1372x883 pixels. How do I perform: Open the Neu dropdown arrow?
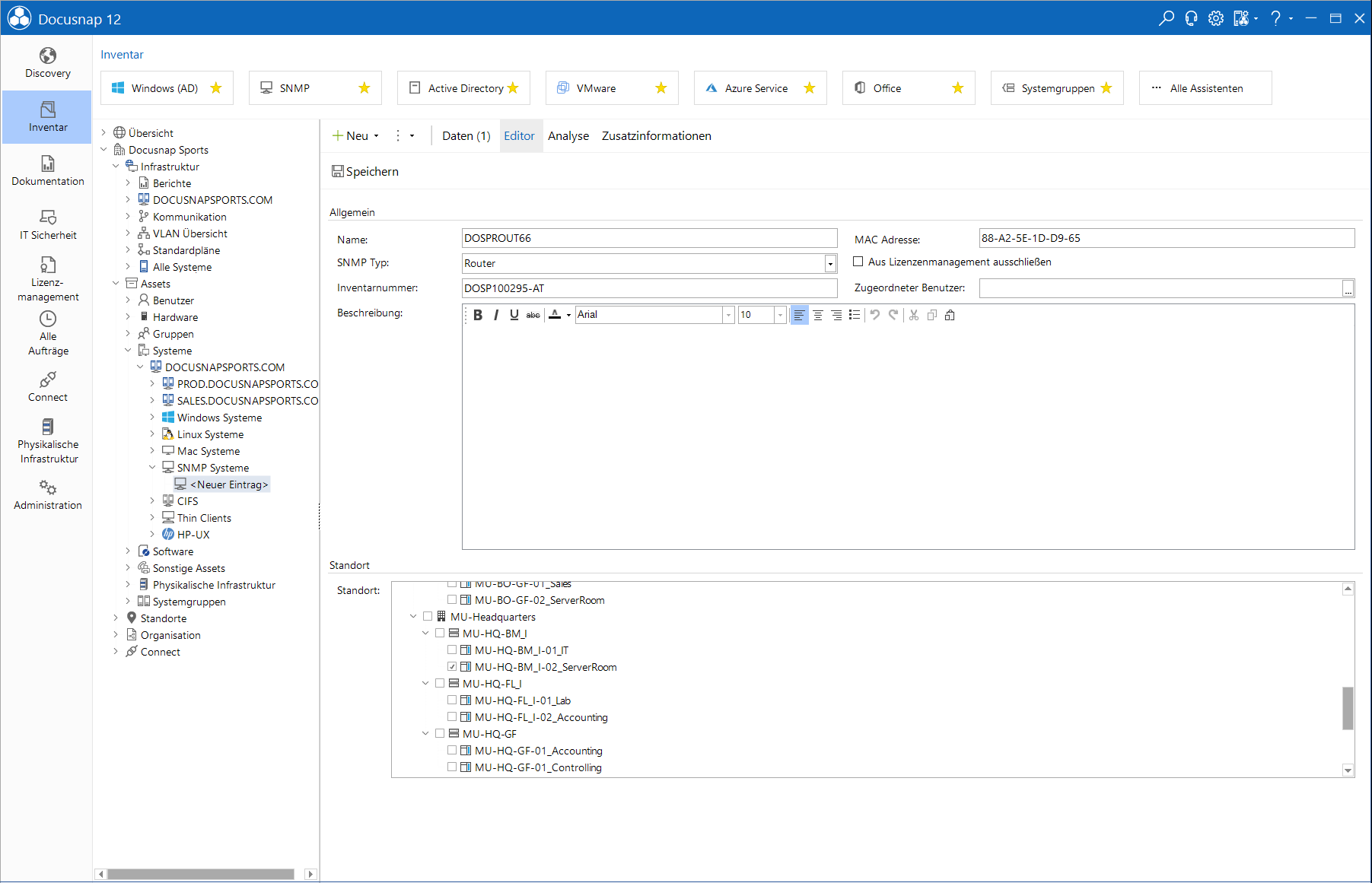click(x=376, y=136)
